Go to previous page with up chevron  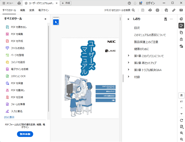pos(181,108)
